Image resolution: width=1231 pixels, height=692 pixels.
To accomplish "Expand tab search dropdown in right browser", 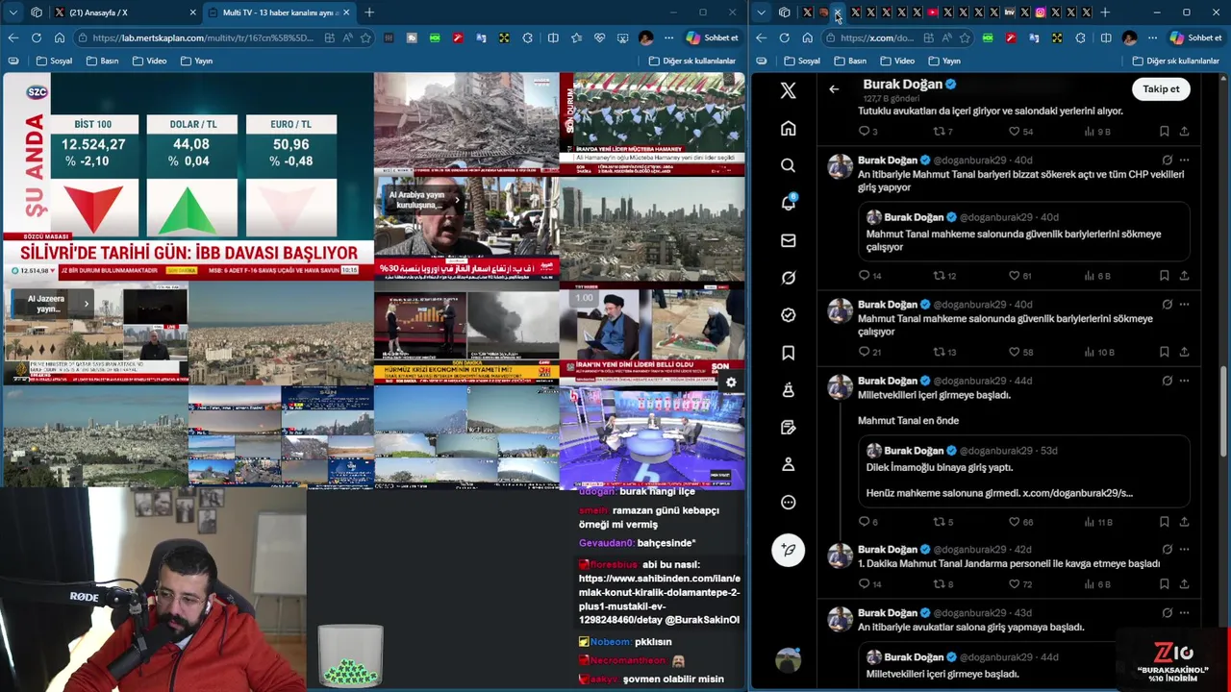I will coord(762,12).
